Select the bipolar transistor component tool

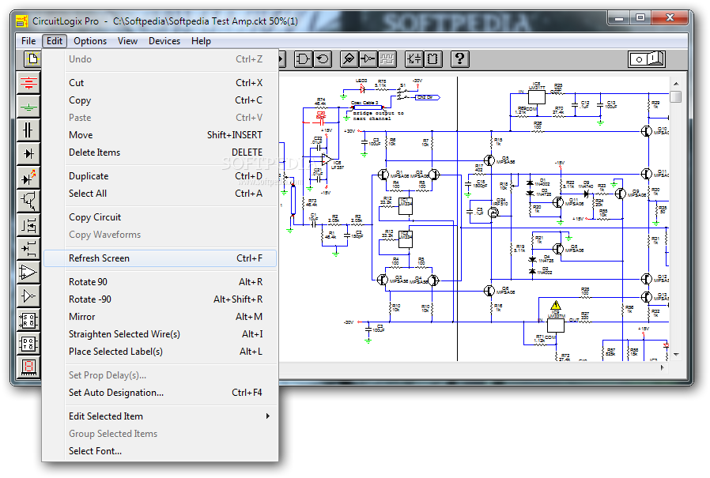point(28,201)
